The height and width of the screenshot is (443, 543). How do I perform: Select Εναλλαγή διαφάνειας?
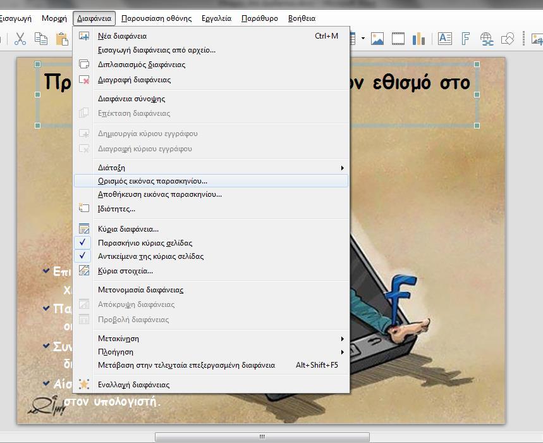(211, 385)
